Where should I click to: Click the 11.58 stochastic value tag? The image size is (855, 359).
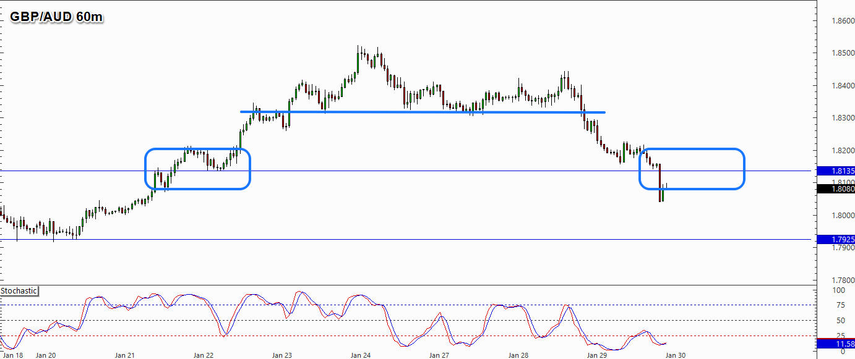836,343
